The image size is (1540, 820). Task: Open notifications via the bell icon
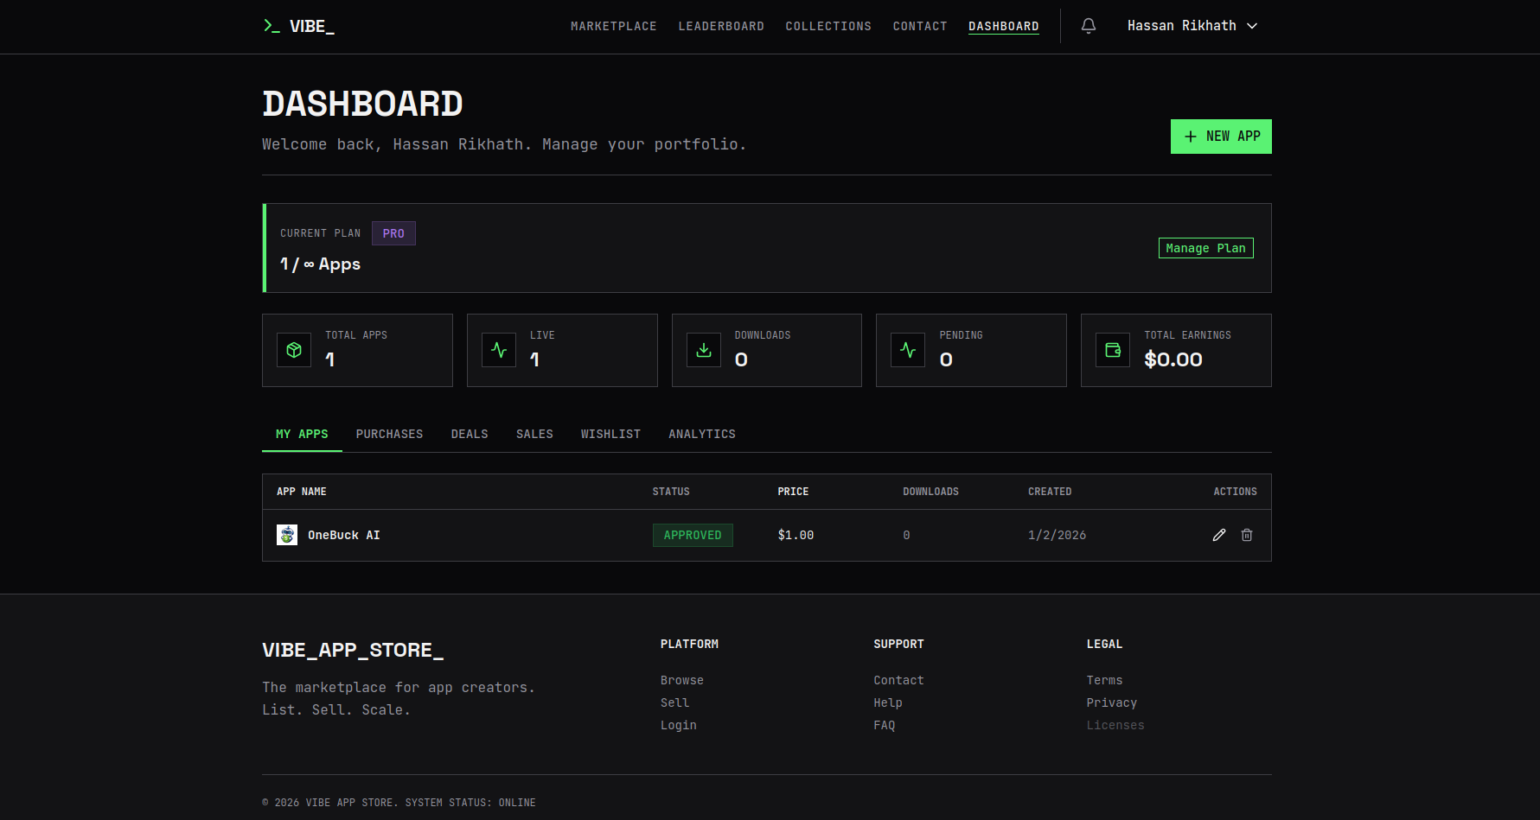pyautogui.click(x=1088, y=26)
